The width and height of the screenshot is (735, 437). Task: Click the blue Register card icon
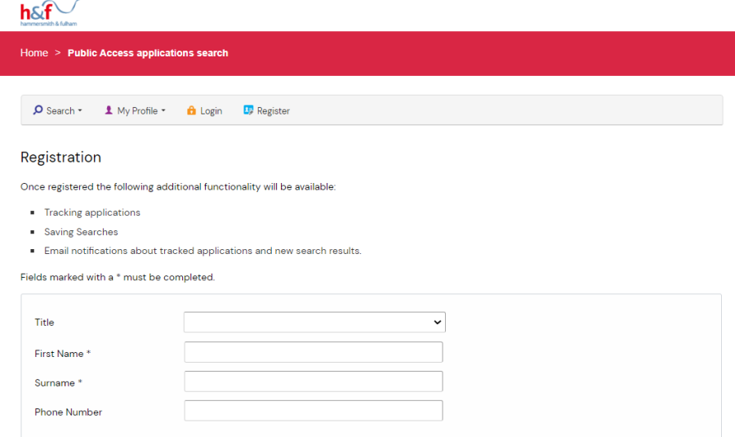click(x=248, y=110)
